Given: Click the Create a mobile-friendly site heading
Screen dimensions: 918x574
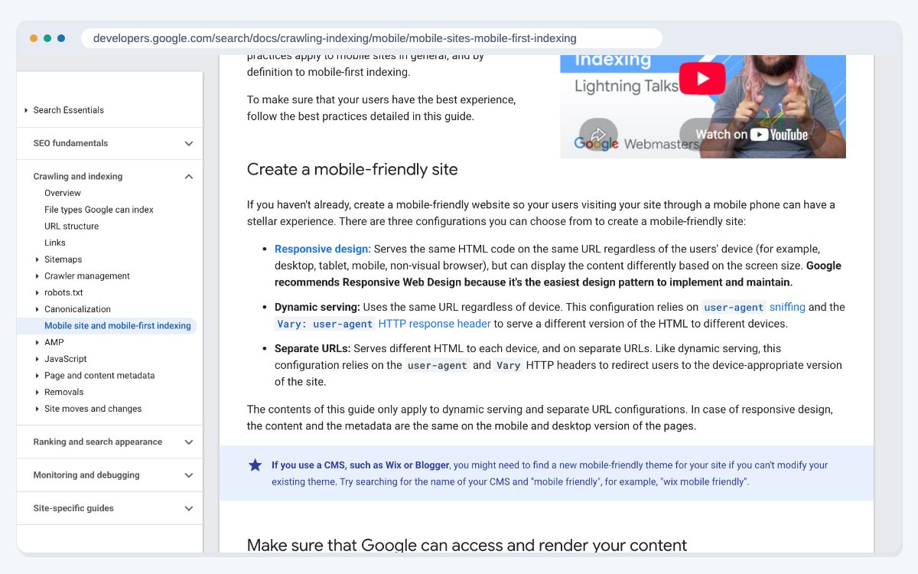Looking at the screenshot, I should click(353, 169).
